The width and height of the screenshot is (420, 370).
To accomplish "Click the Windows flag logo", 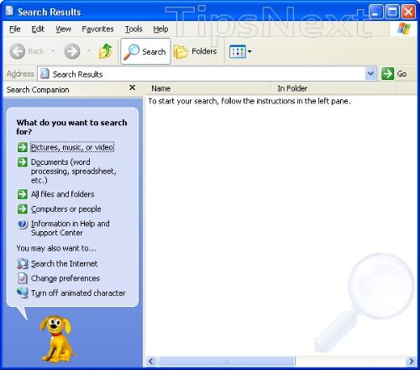I will coord(403,29).
